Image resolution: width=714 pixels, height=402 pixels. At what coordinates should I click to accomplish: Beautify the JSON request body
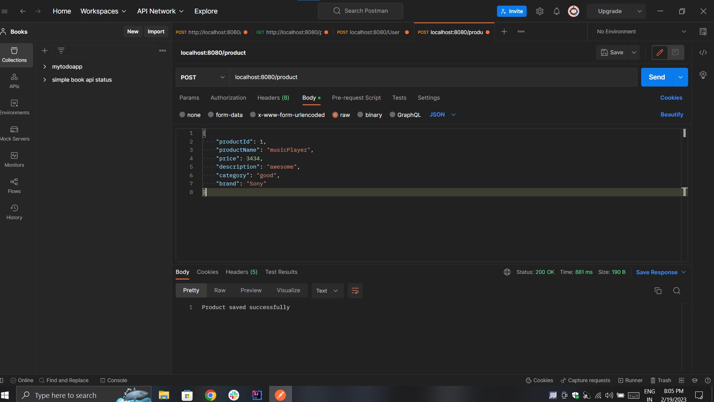coord(671,115)
